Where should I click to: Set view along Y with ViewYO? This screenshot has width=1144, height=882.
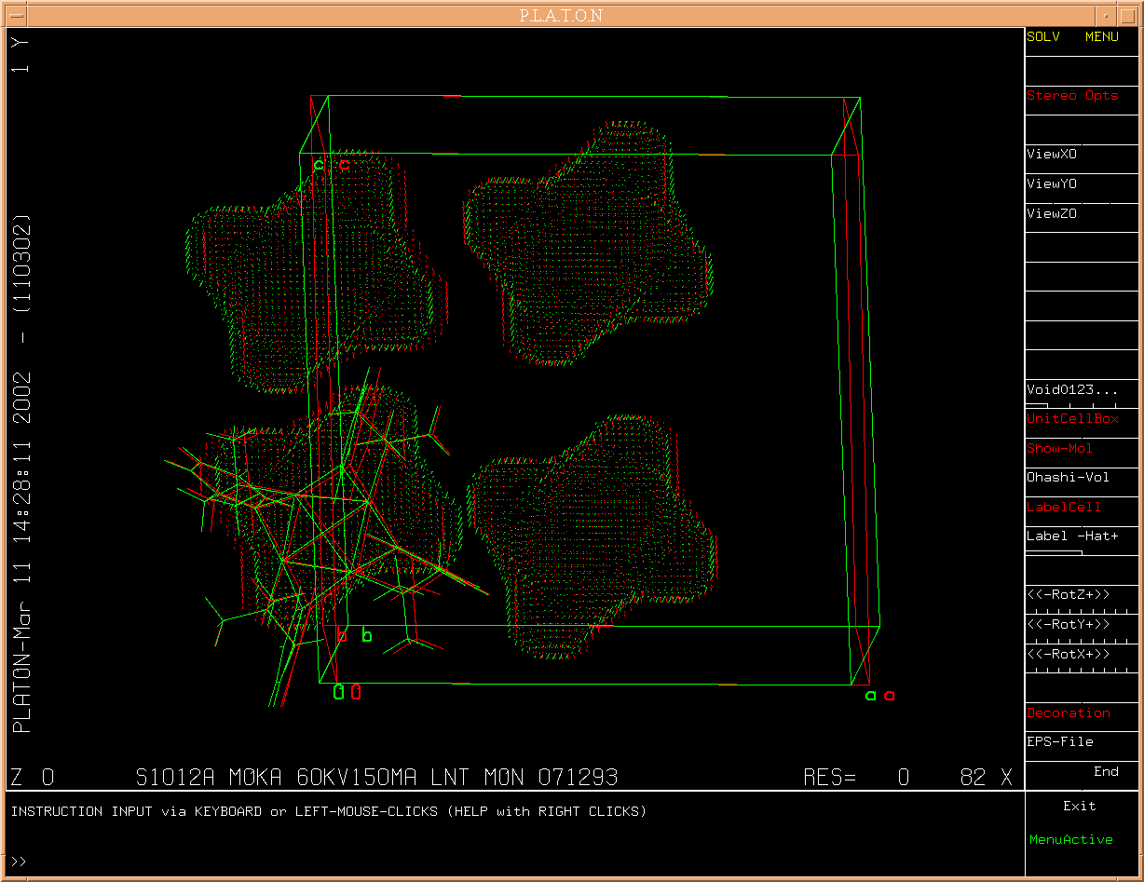pyautogui.click(x=1052, y=184)
